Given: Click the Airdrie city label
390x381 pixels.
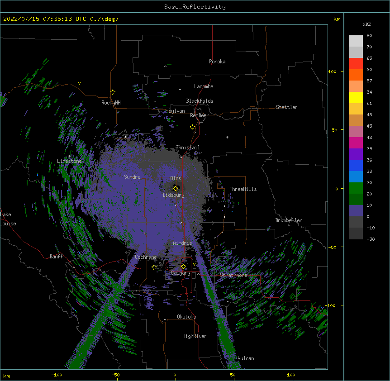Looking at the screenshot, I should (182, 243).
